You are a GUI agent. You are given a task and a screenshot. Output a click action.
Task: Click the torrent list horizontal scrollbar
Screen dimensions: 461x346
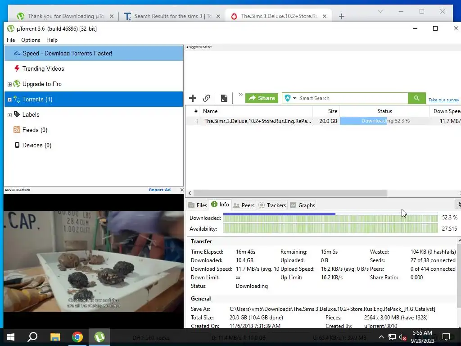[290, 193]
